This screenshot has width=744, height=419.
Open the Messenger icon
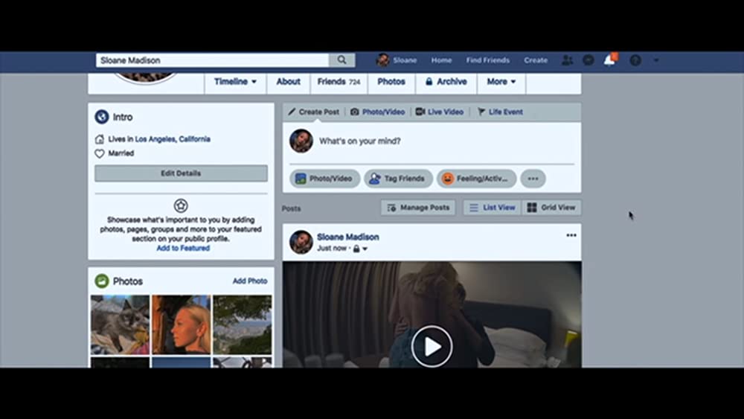point(589,60)
